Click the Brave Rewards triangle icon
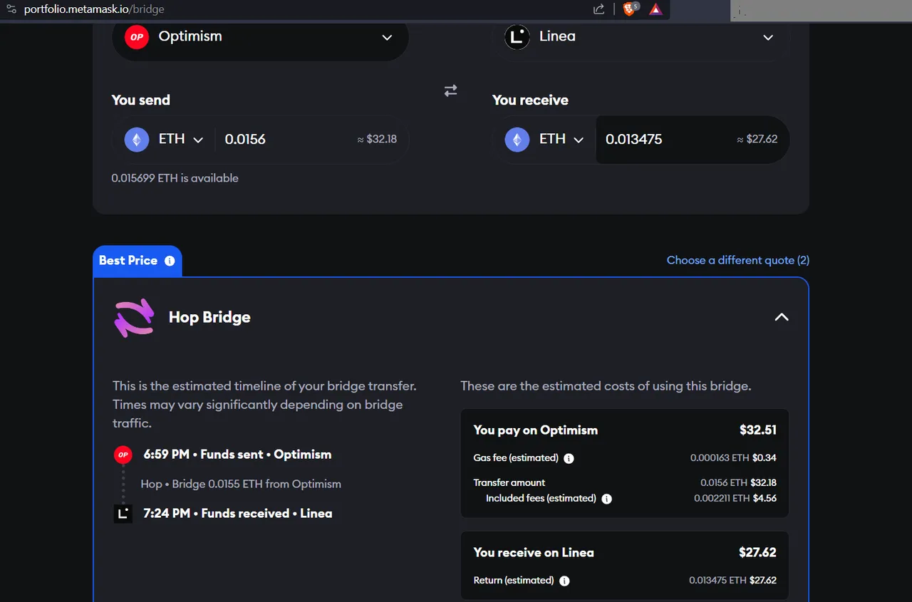This screenshot has height=602, width=912. pos(655,9)
